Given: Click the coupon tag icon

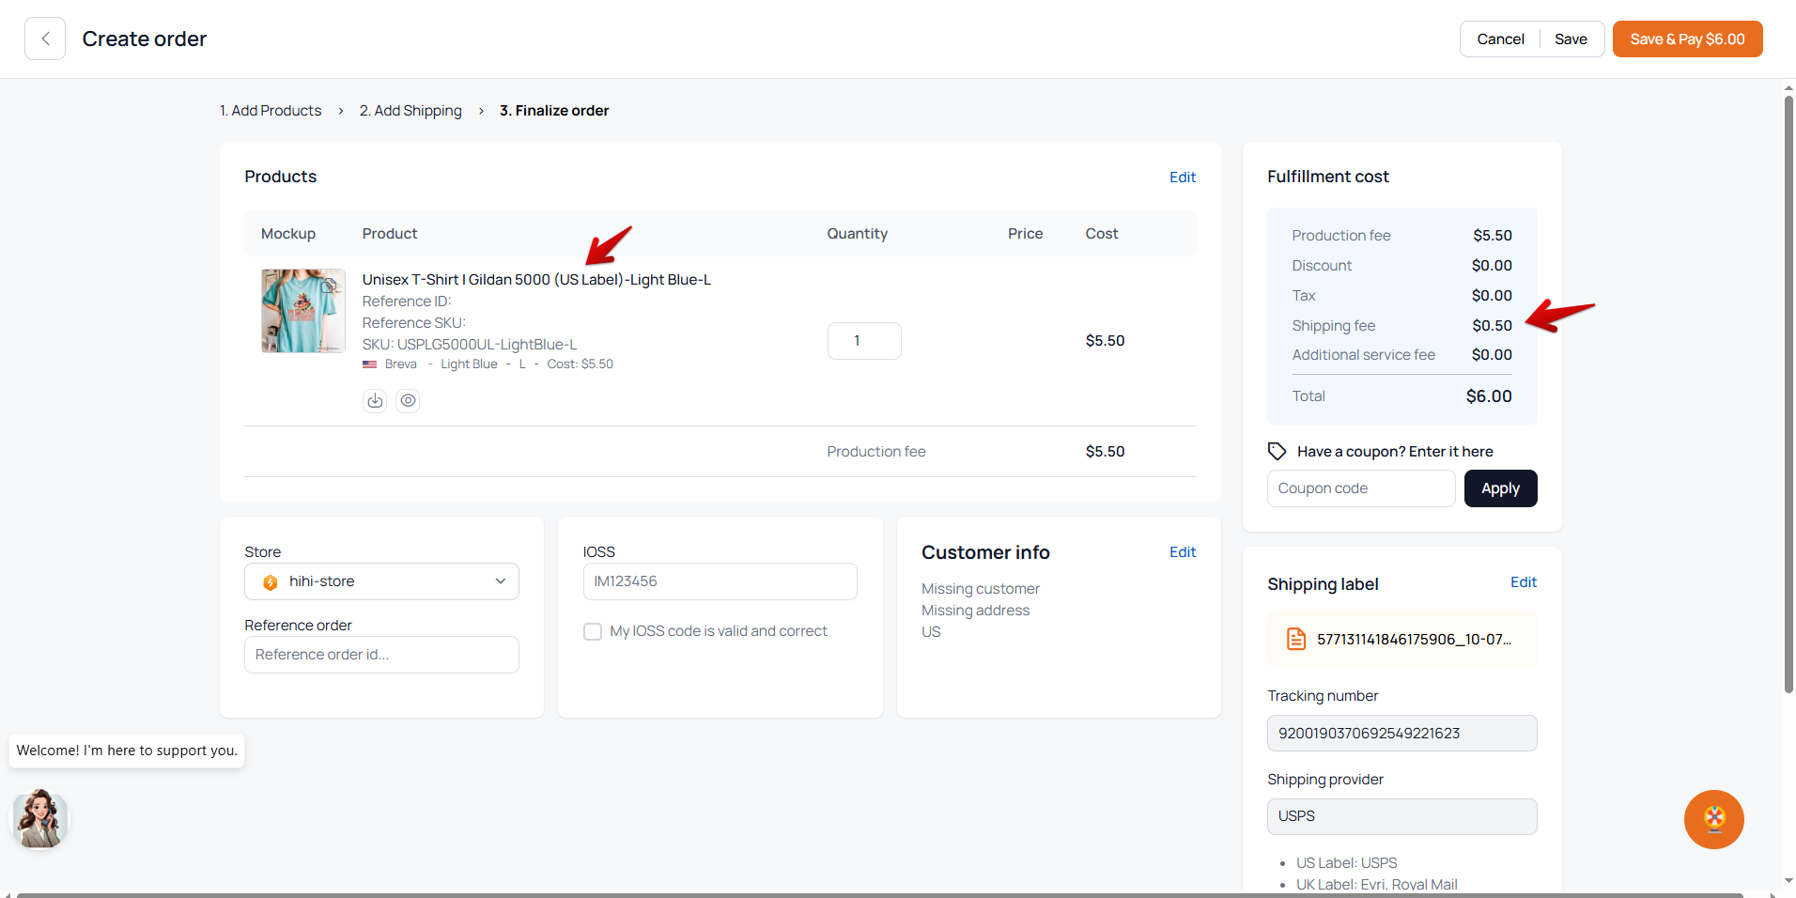Looking at the screenshot, I should [1277, 452].
